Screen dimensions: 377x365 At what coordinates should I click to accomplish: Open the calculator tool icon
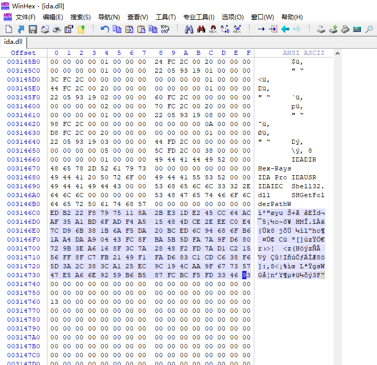point(357,29)
